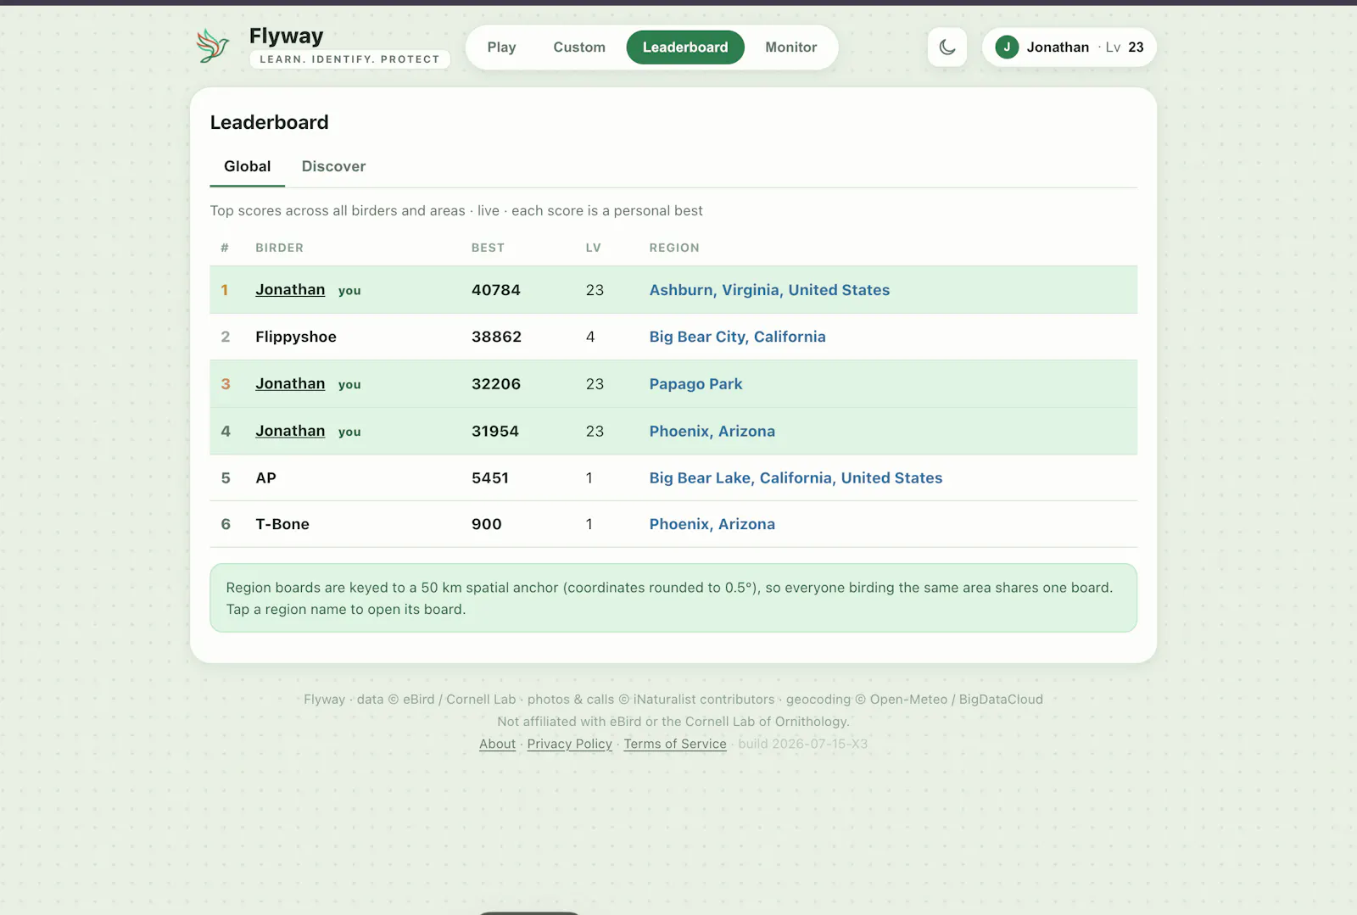
Task: Click the region boards info note
Action: tap(673, 598)
